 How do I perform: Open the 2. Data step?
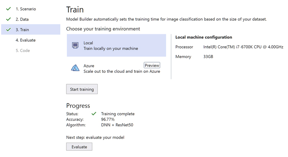point(22,19)
